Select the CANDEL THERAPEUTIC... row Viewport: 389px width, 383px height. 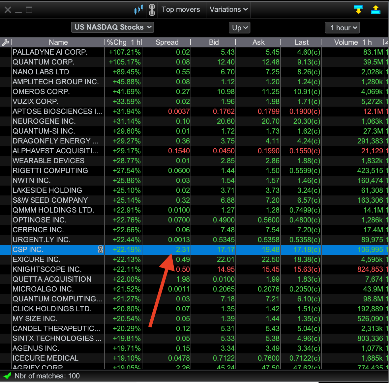[194, 328]
